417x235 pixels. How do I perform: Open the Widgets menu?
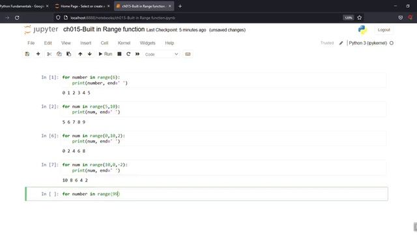(x=147, y=43)
